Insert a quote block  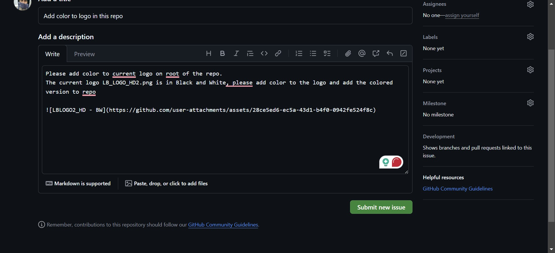[250, 54]
